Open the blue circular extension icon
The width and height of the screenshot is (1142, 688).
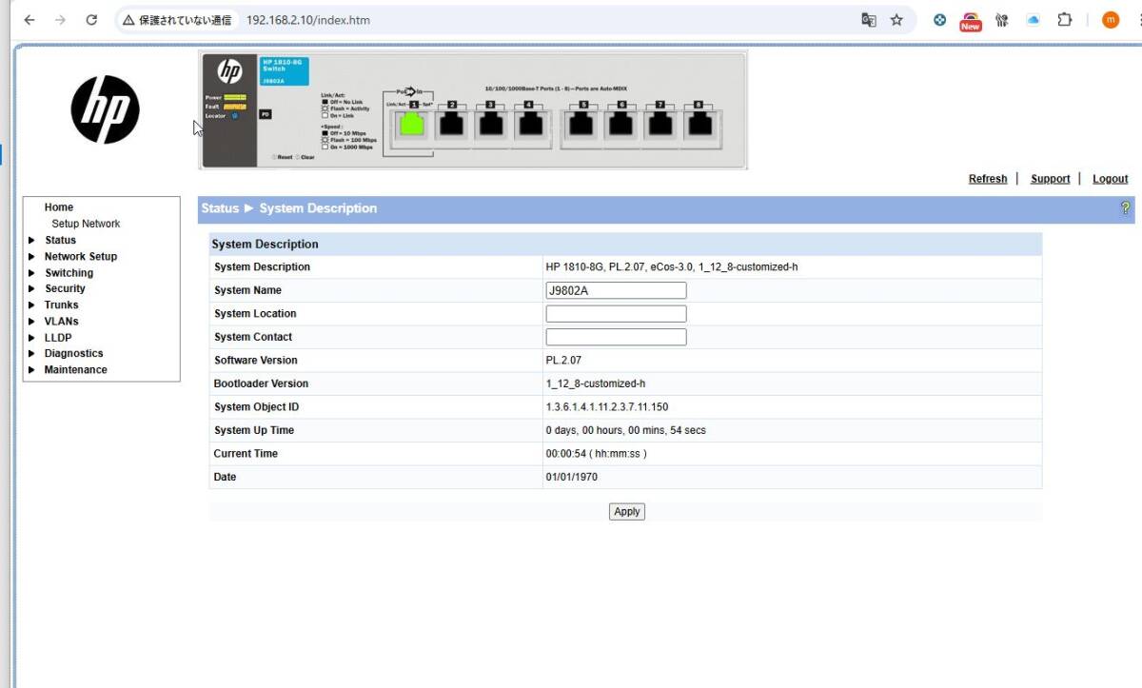tap(939, 20)
